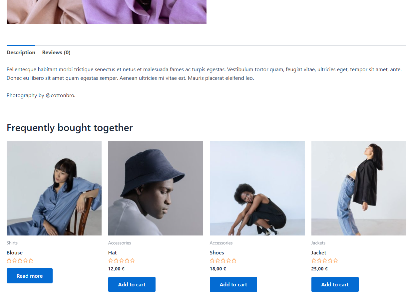Image resolution: width=413 pixels, height=301 pixels.
Task: Click Read more on the Blouse product
Action: 29,275
